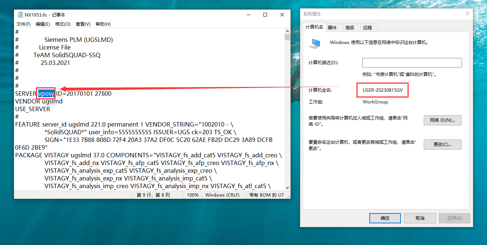The image size is (487, 245).
Task: Click the USER-20230815GV computer name
Action: pyautogui.click(x=382, y=90)
